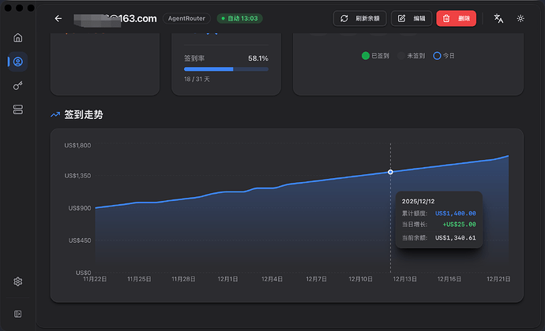Image resolution: width=545 pixels, height=331 pixels.
Task: Click the 12月21日 axis label
Action: click(498, 279)
